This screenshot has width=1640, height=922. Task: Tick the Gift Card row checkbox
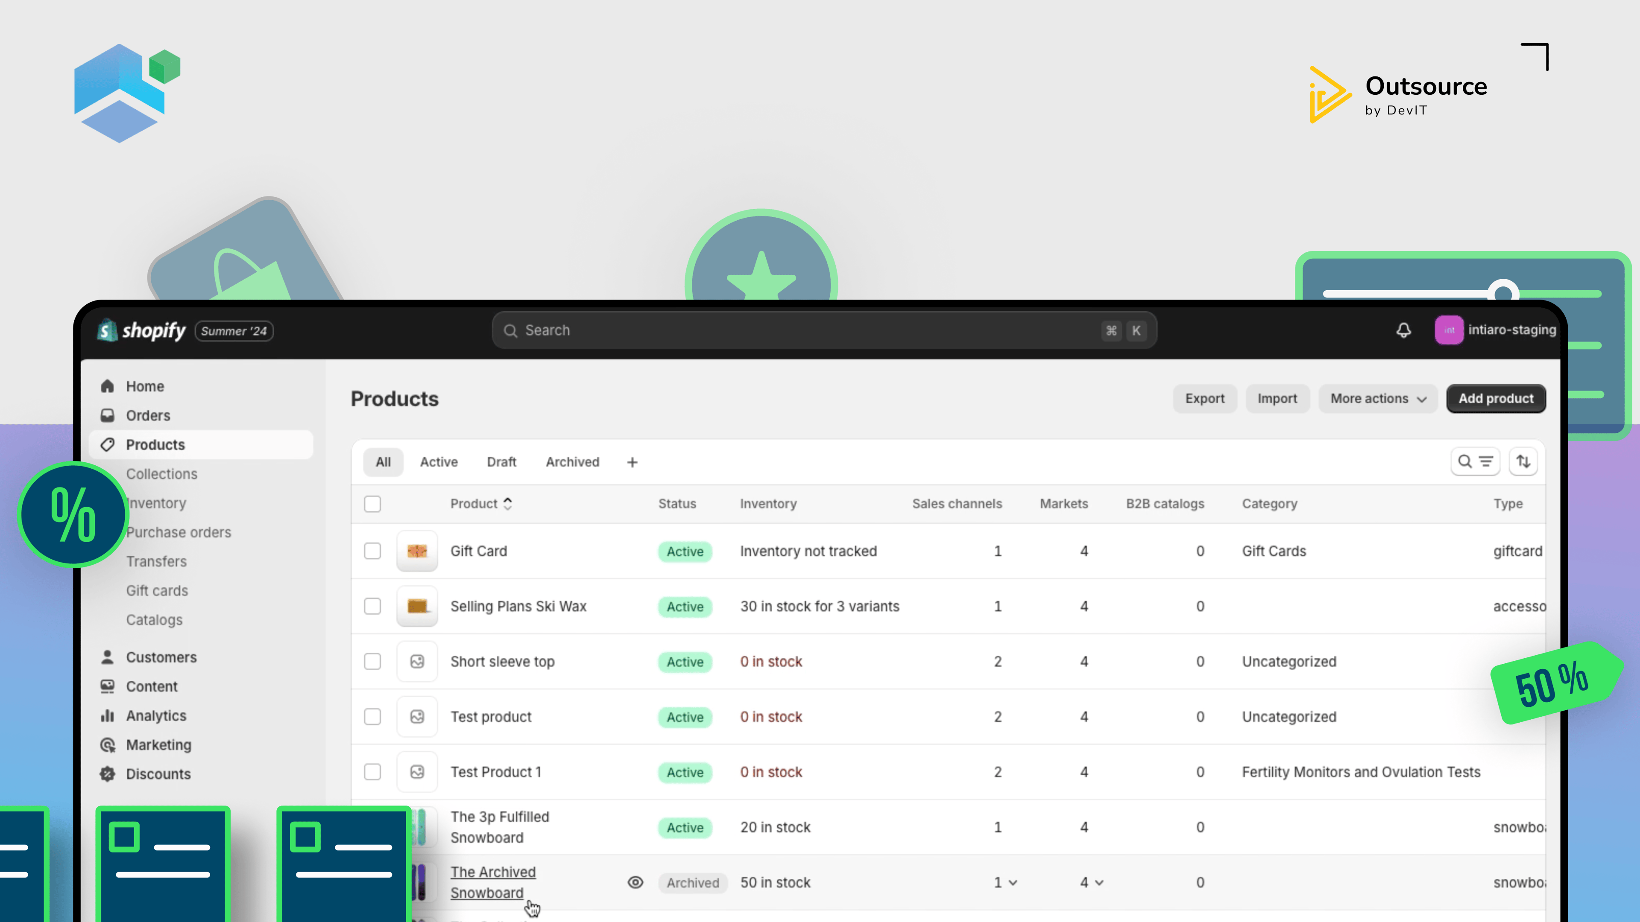[372, 551]
